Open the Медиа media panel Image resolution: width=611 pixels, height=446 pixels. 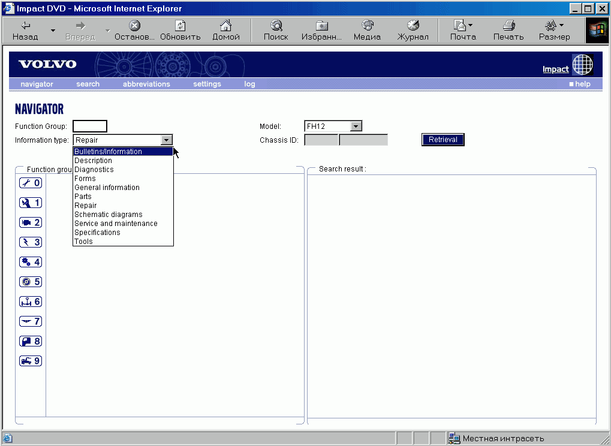tap(367, 31)
